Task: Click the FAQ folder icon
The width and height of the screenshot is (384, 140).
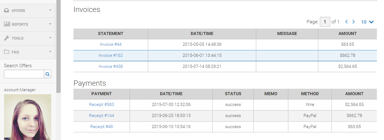Action: coord(7,52)
